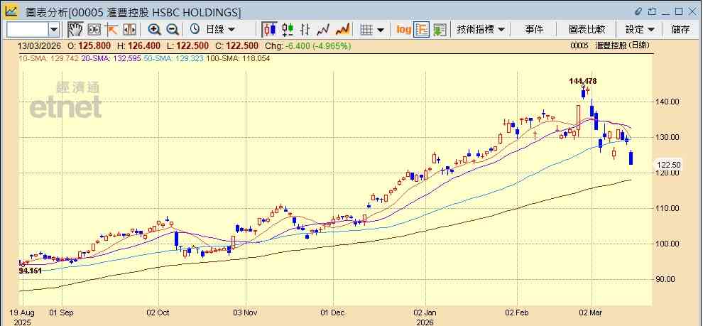Click the paperclip link icon in title bar
The image size is (703, 326).
pyautogui.click(x=638, y=11)
